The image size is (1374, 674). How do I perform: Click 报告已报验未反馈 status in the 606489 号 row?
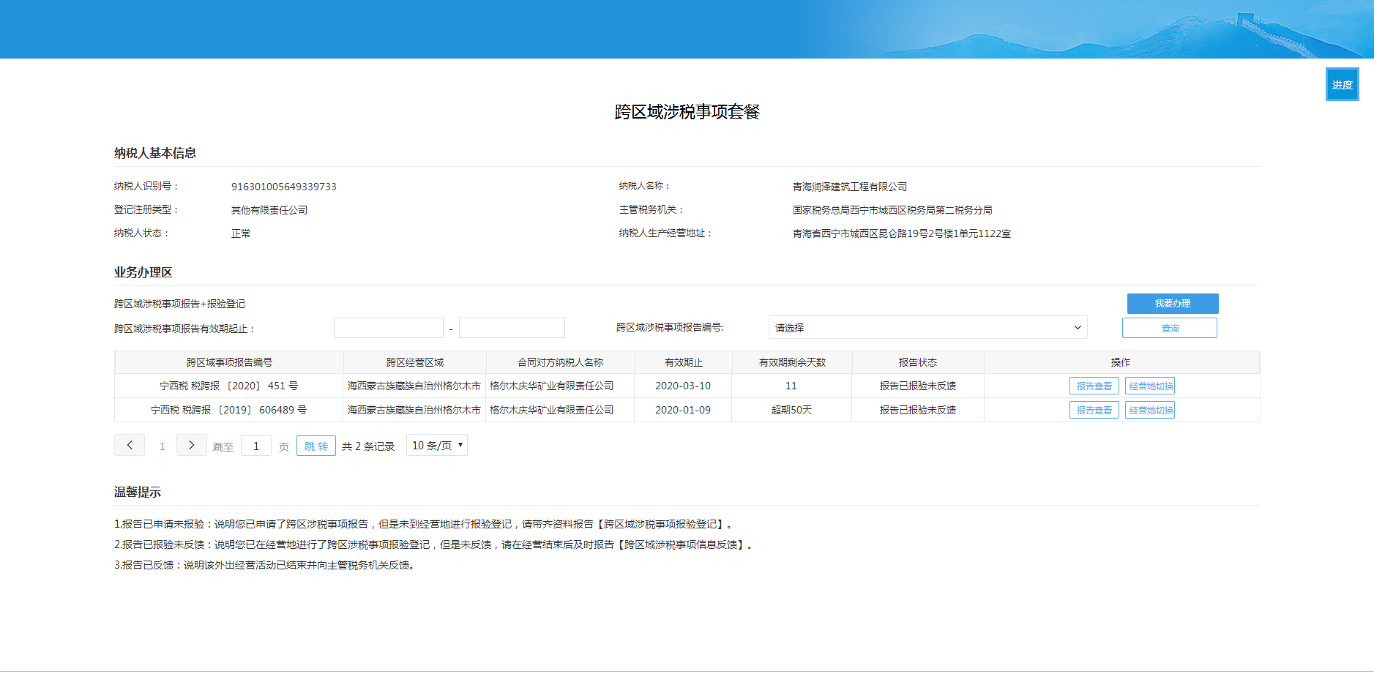pos(918,410)
